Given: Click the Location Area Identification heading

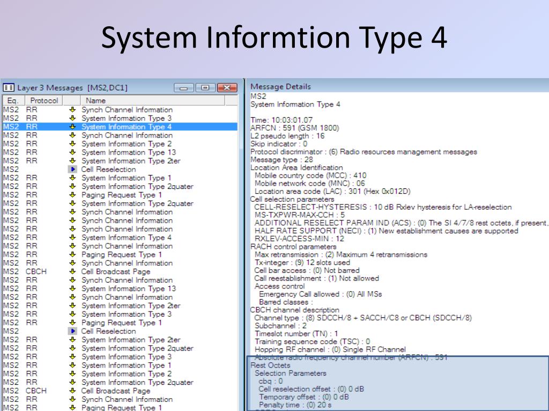Looking at the screenshot, I should pyautogui.click(x=296, y=168).
